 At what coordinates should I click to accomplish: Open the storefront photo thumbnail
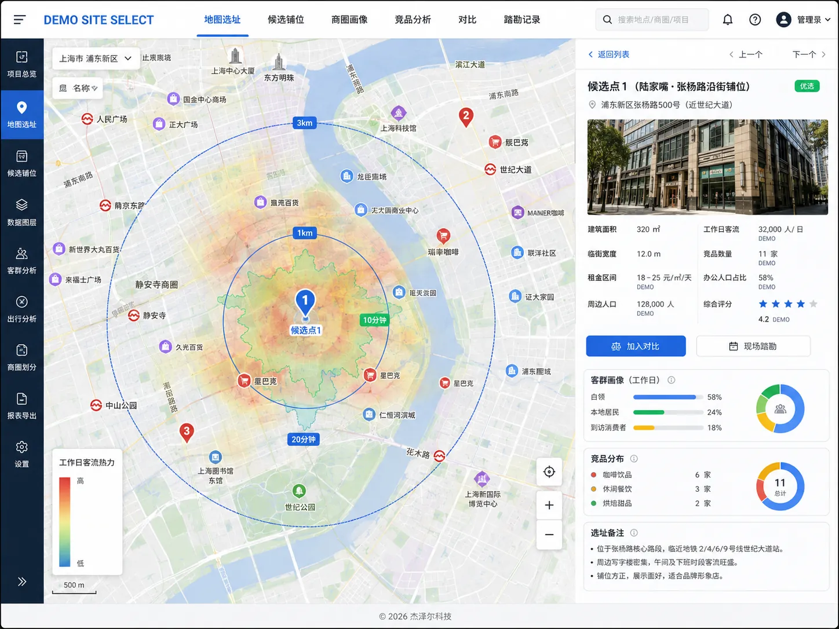pyautogui.click(x=707, y=167)
